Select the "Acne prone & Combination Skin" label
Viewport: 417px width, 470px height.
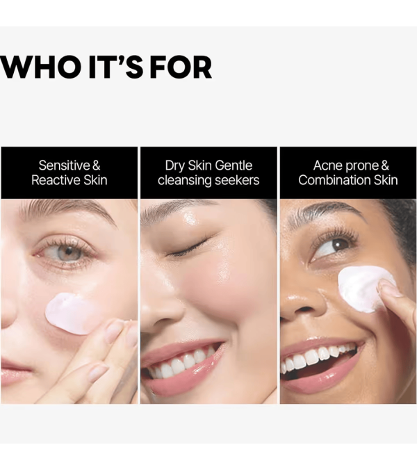[x=347, y=172]
